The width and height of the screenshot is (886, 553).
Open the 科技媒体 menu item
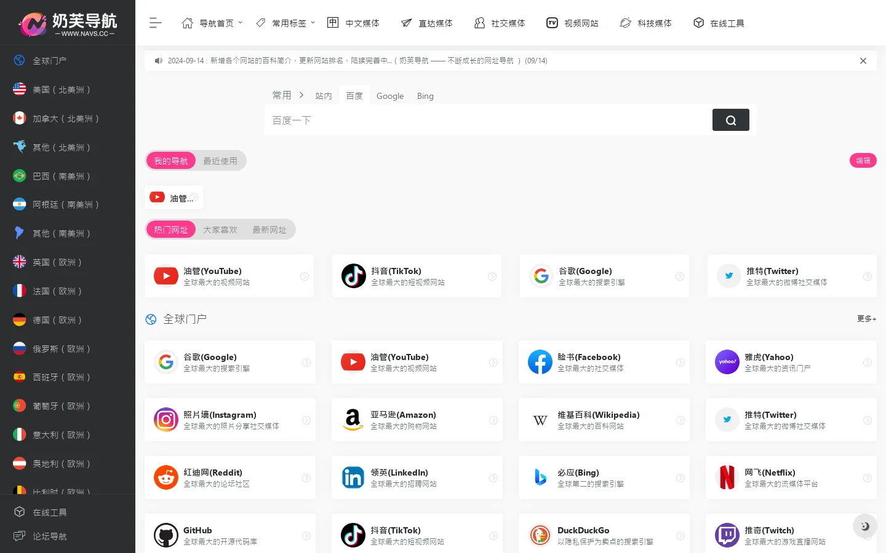[x=645, y=23]
